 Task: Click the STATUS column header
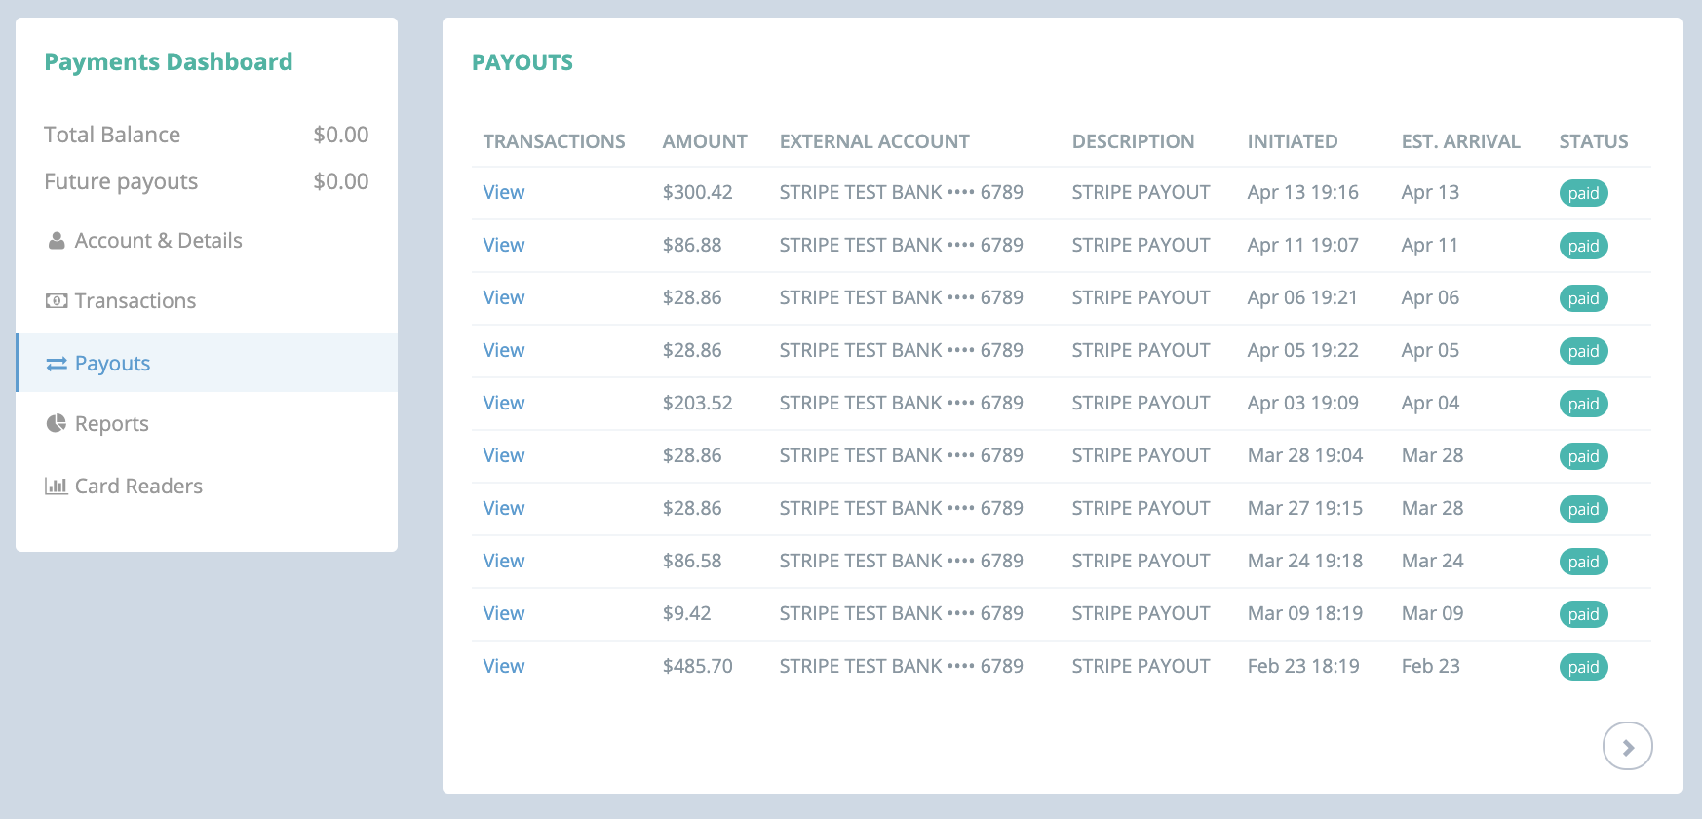1594,141
